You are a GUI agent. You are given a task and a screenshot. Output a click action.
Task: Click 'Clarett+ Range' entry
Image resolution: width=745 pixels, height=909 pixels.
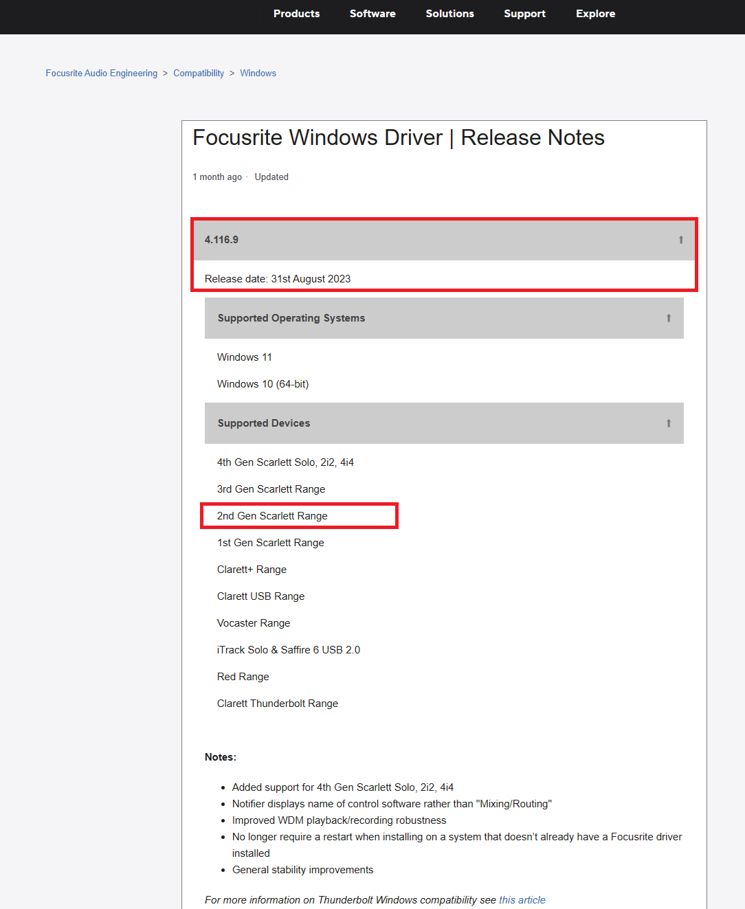[252, 570]
